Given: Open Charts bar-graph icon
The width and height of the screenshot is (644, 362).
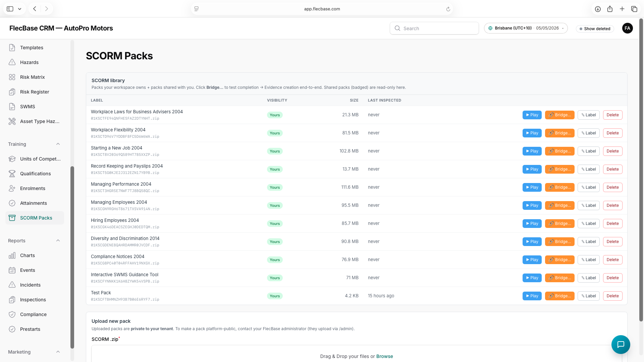Looking at the screenshot, I should (x=12, y=255).
